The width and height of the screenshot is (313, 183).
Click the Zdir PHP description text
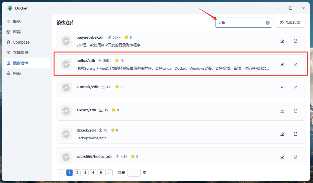pyautogui.click(x=108, y=45)
